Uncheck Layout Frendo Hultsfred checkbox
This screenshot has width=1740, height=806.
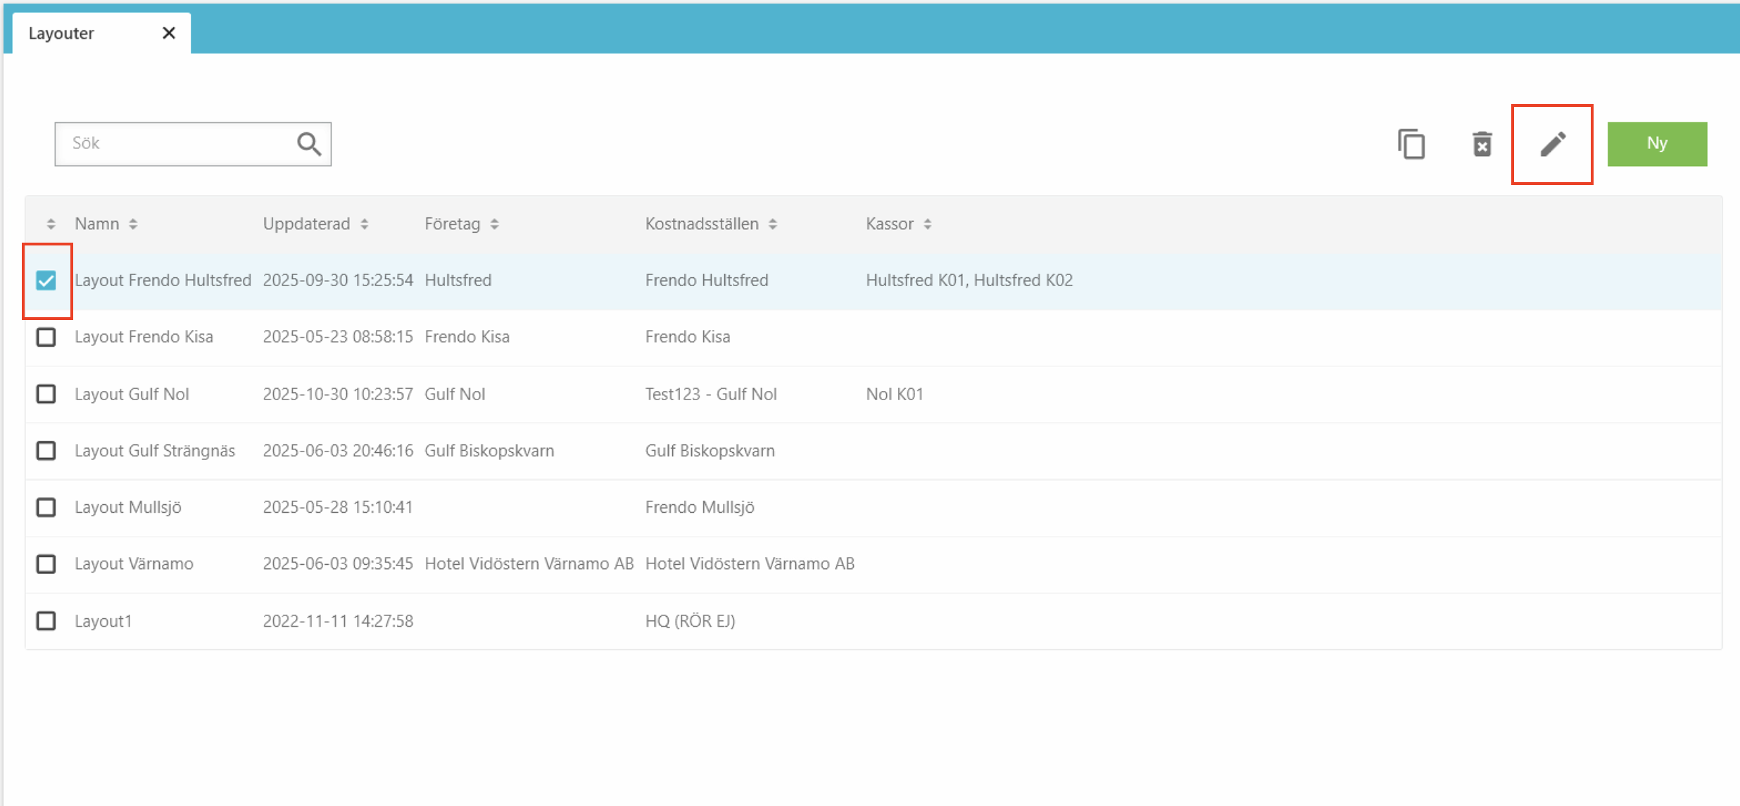coord(46,281)
